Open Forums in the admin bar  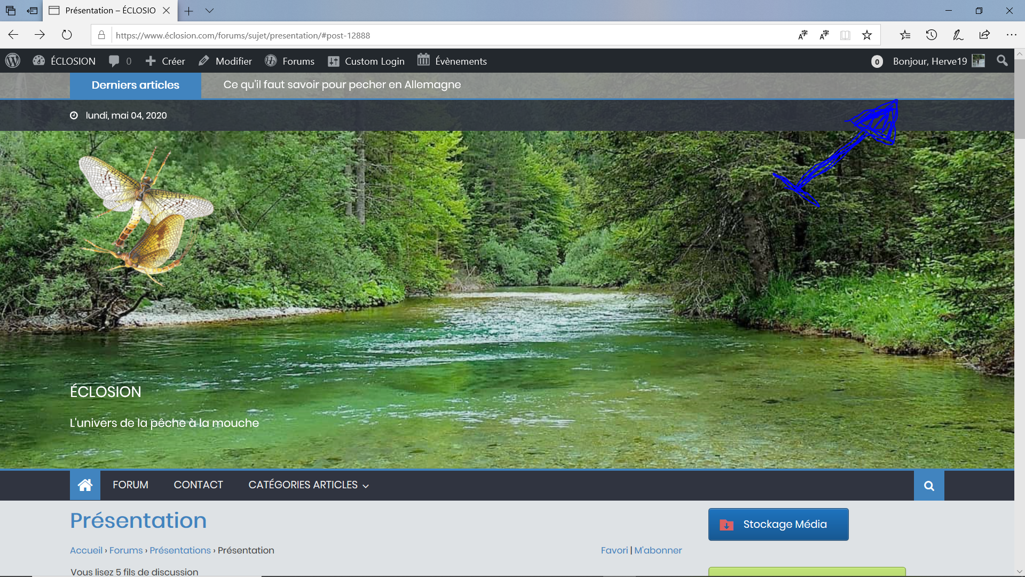[290, 61]
